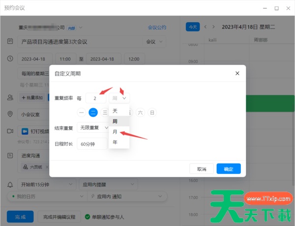Go to previous day in calendar

coord(206,27)
